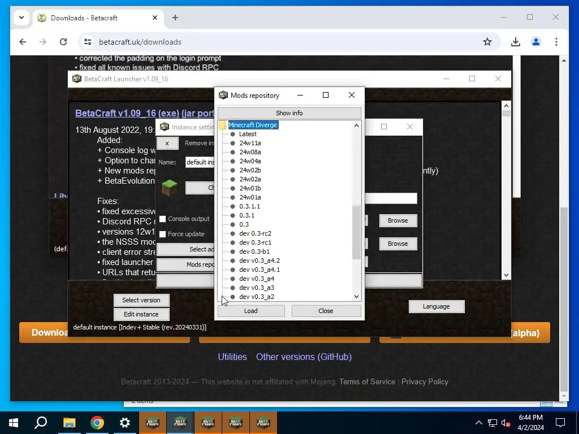Open Settings gear in taskbar
This screenshot has width=579, height=434.
click(125, 423)
